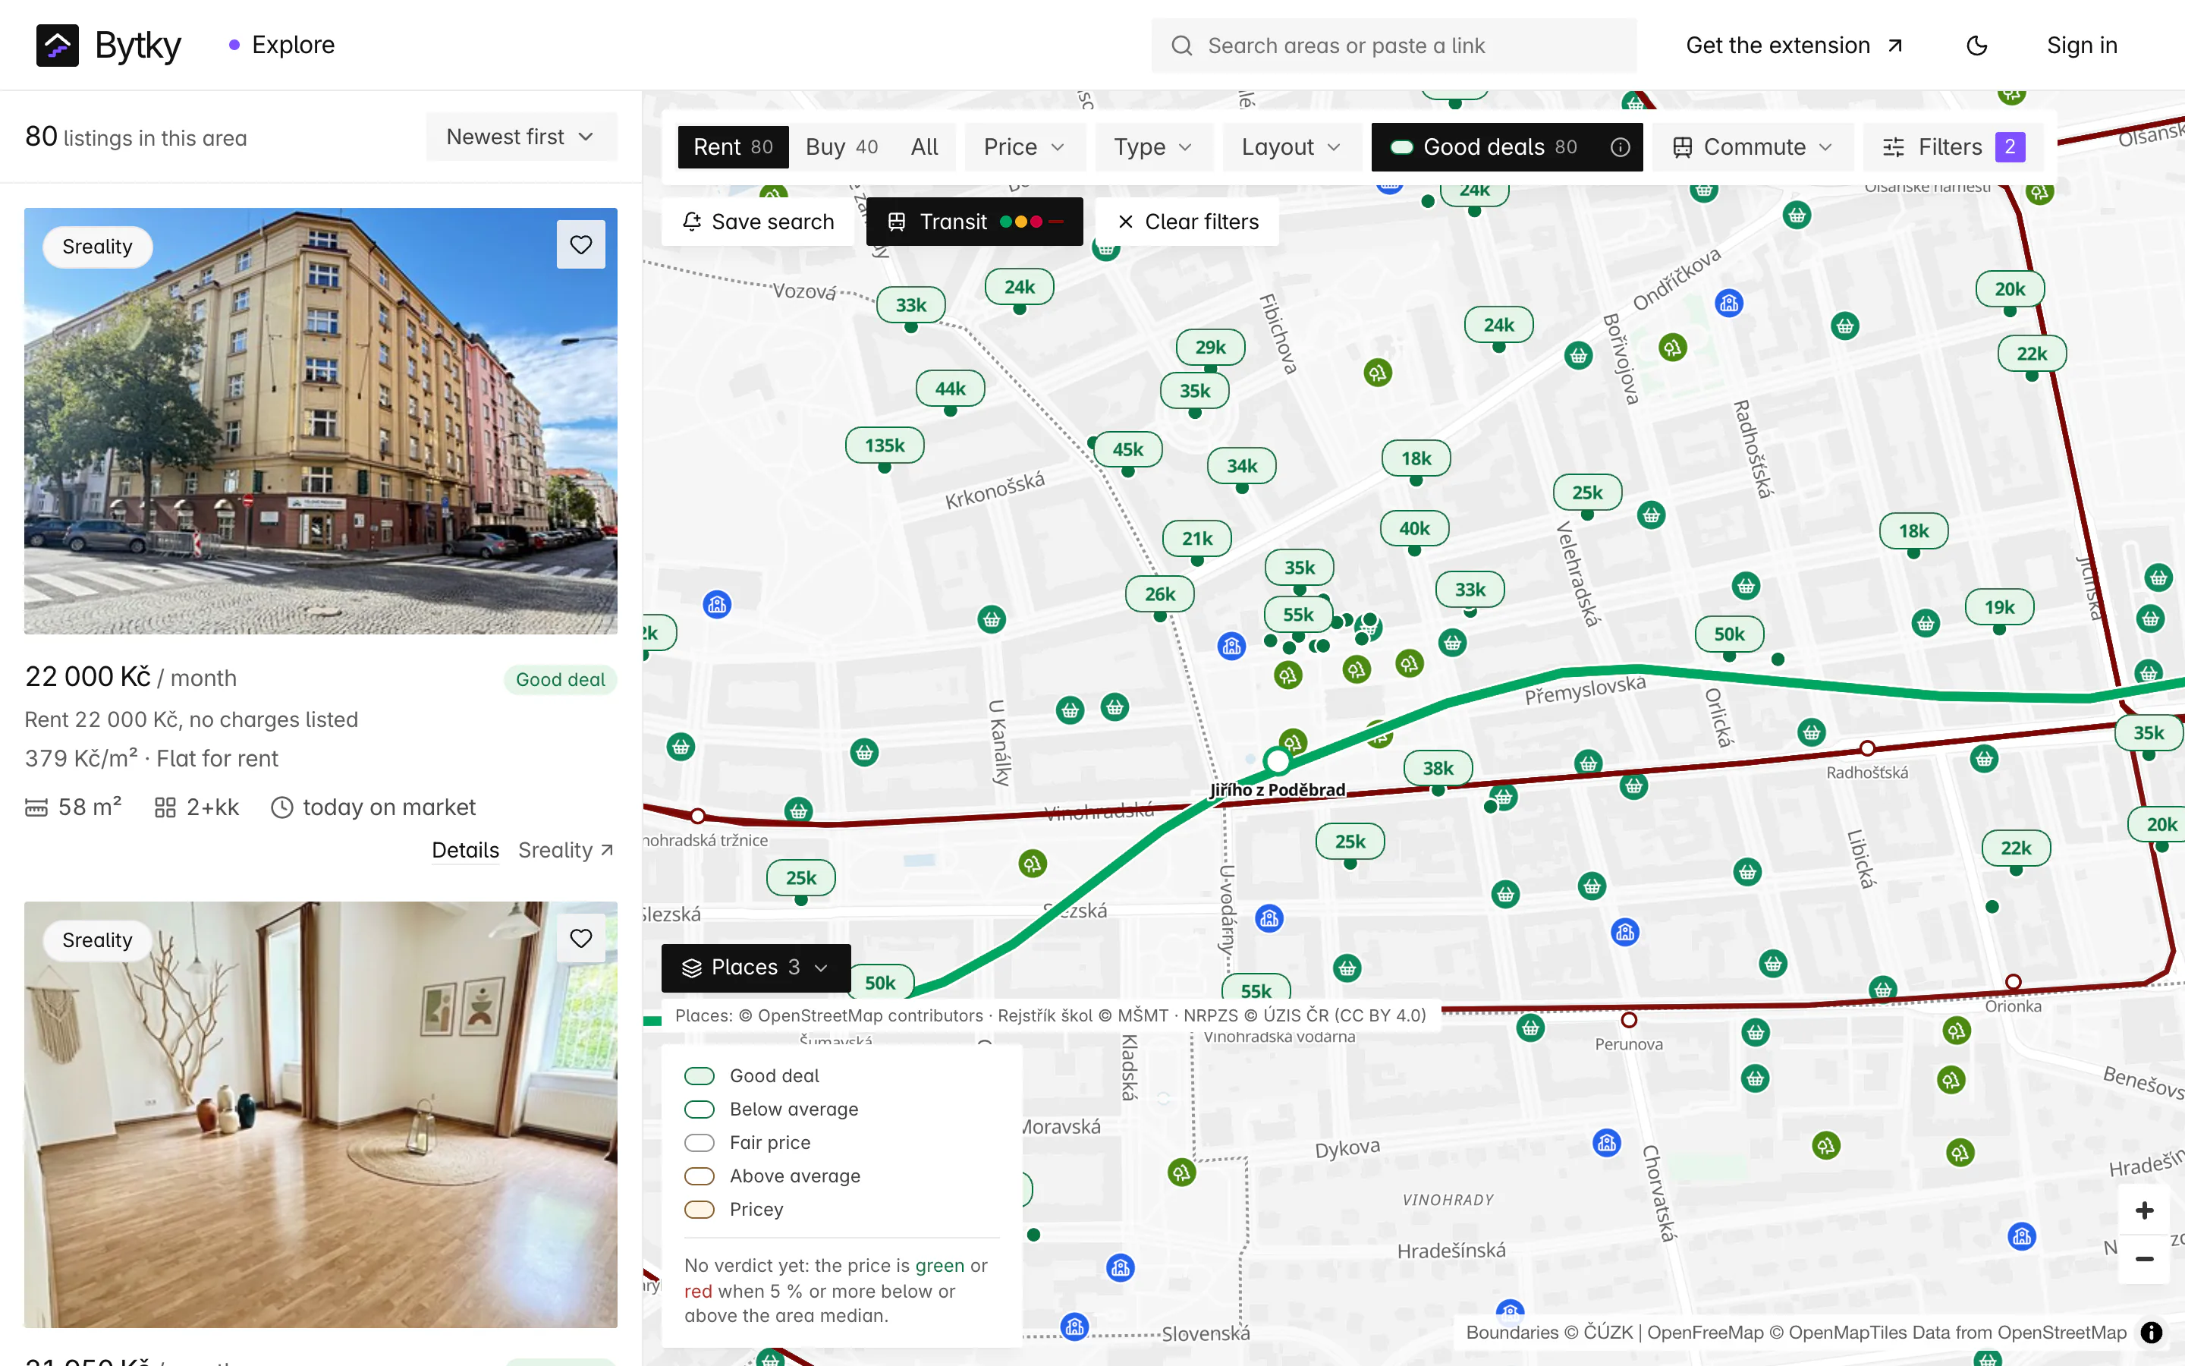
Task: Select the 26k price marker
Action: [x=1159, y=594]
